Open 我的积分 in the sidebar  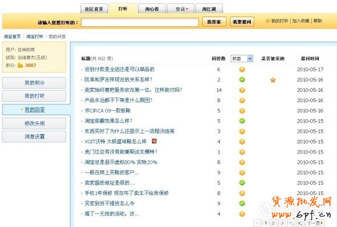tap(34, 83)
